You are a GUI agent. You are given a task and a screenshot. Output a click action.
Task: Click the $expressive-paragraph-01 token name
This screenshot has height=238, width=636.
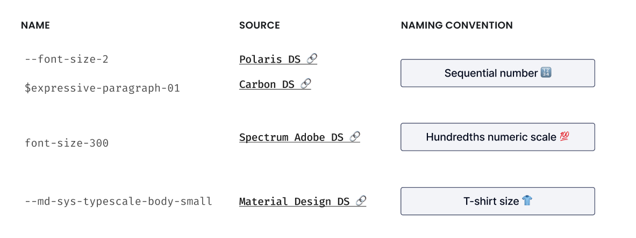click(x=102, y=88)
